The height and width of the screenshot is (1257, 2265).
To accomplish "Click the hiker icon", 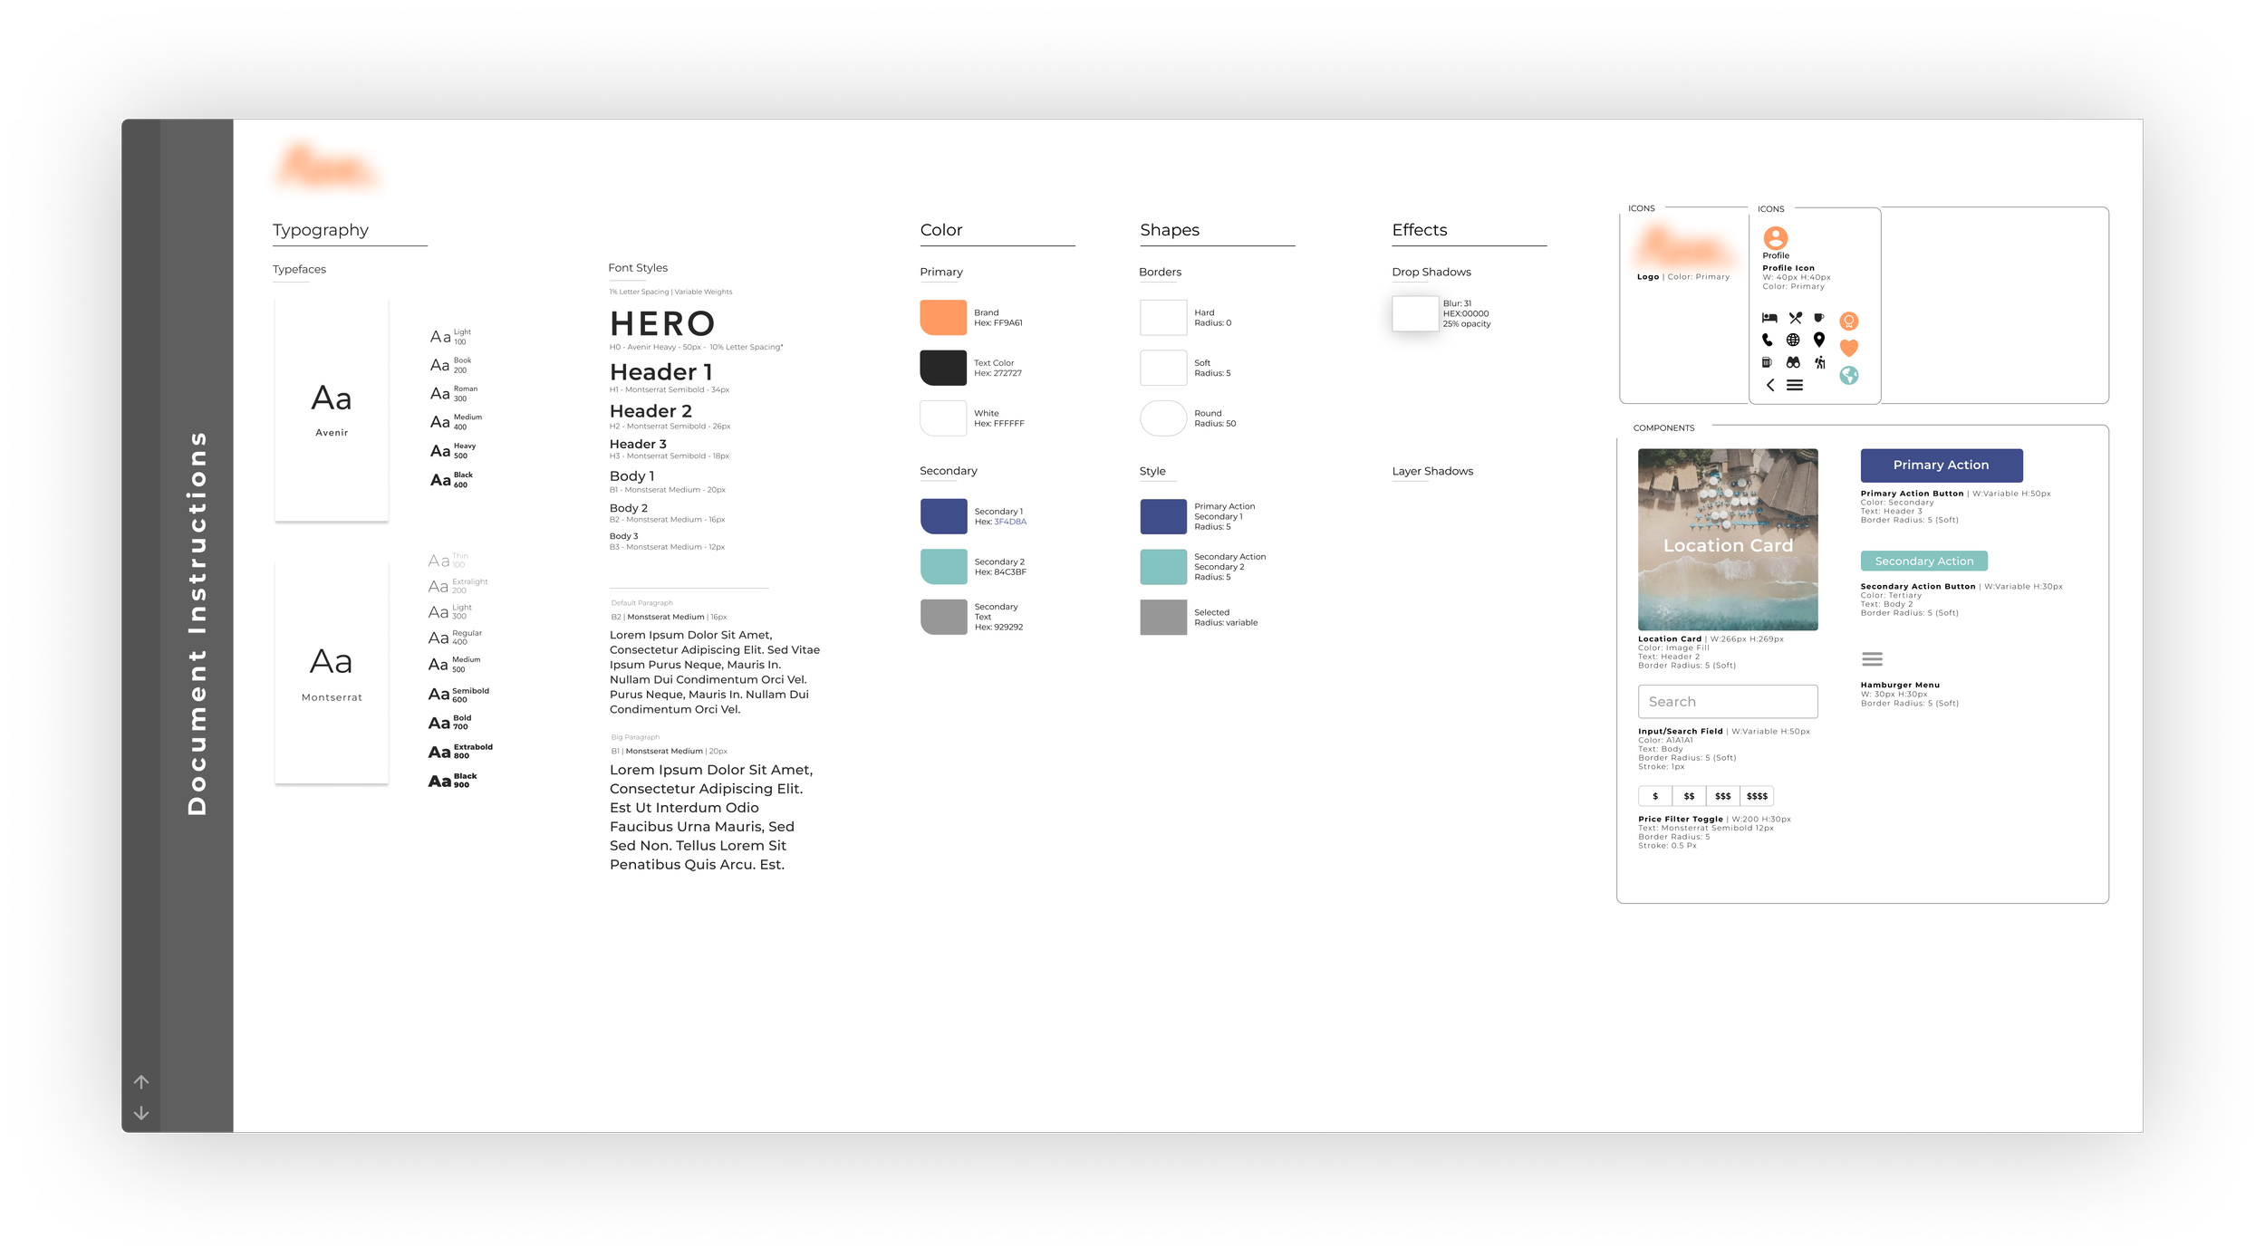I will point(1819,362).
